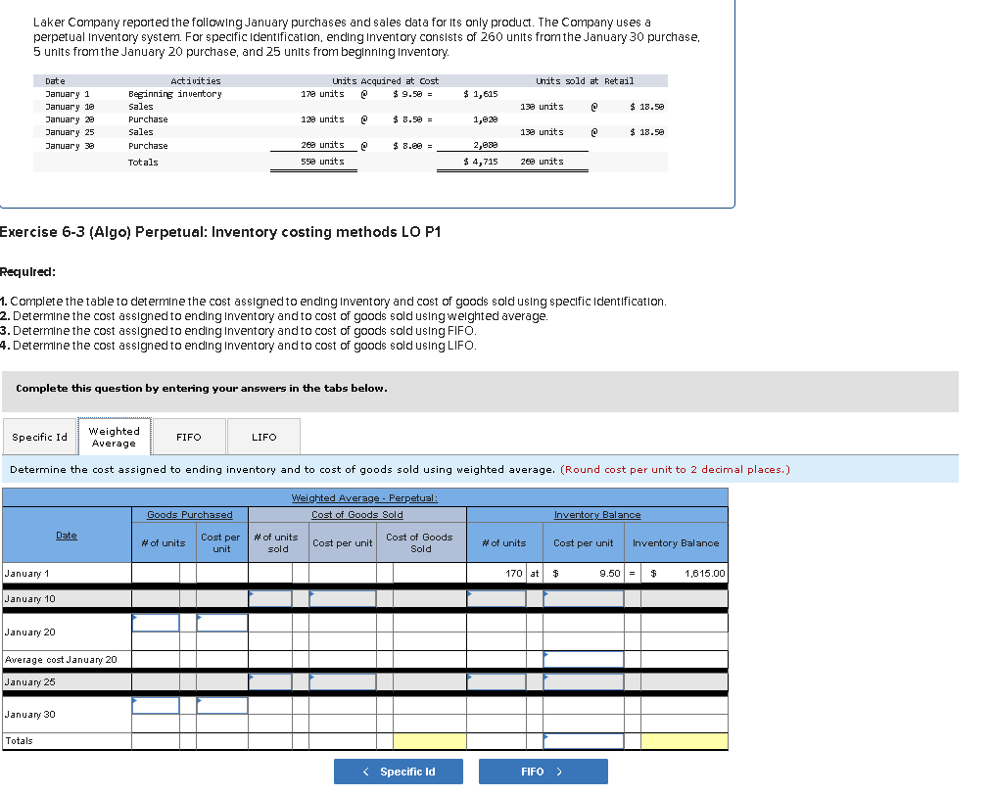Select the Weighted Average tab
The width and height of the screenshot is (993, 796).
[x=114, y=437]
